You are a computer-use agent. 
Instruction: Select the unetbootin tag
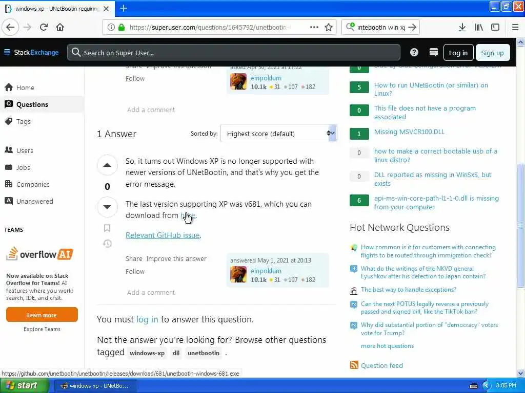coord(203,353)
